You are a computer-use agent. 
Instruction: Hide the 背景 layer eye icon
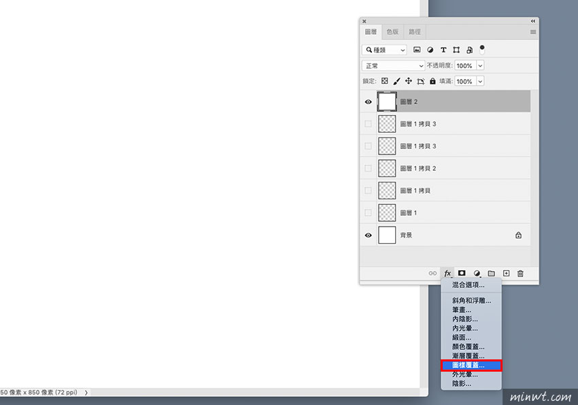pos(369,236)
